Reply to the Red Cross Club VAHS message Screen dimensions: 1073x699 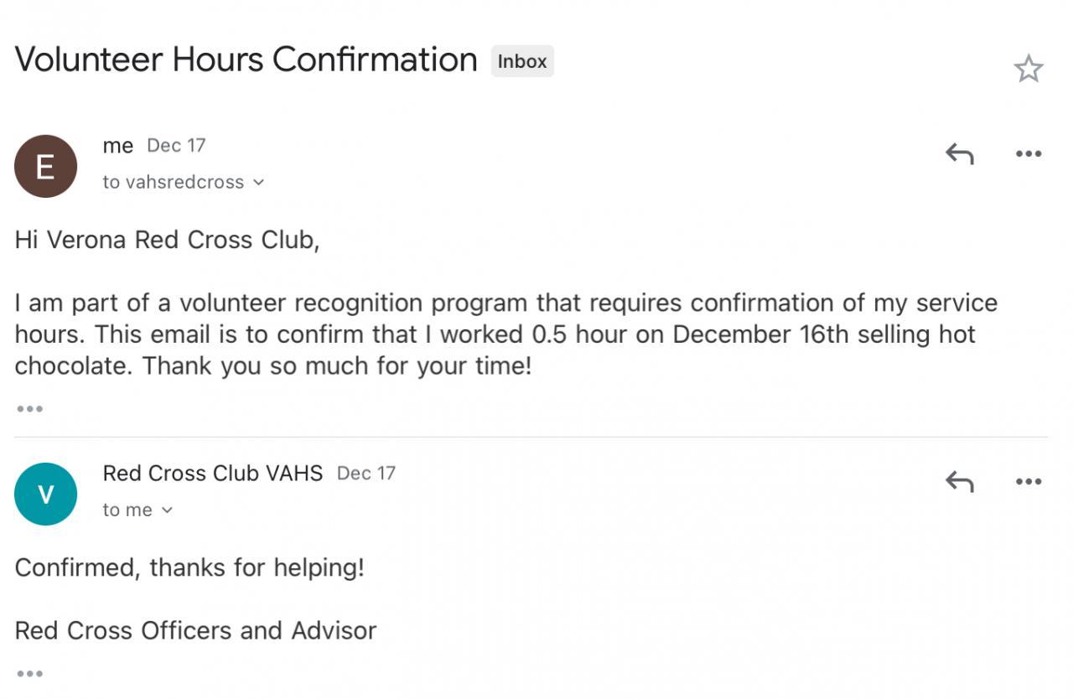[959, 481]
